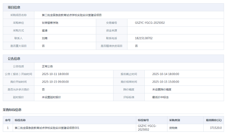This screenshot has width=227, height=134.
Task: Click the 最高限价(元) column header
Action: 214,120
